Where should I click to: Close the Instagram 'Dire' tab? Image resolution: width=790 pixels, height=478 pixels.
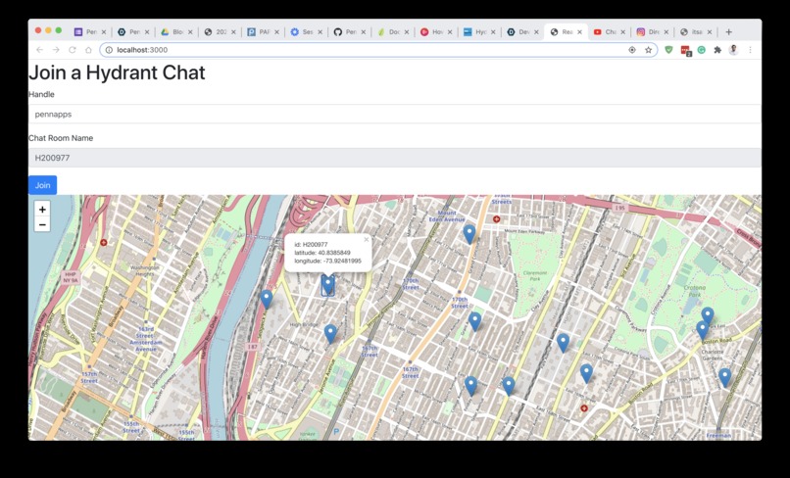[x=667, y=31]
